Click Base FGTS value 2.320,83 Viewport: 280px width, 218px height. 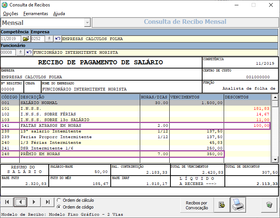[x=36, y=184]
